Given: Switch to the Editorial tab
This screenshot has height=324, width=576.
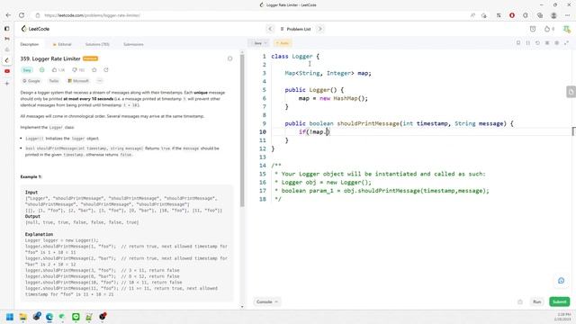Looking at the screenshot, I should (62, 44).
